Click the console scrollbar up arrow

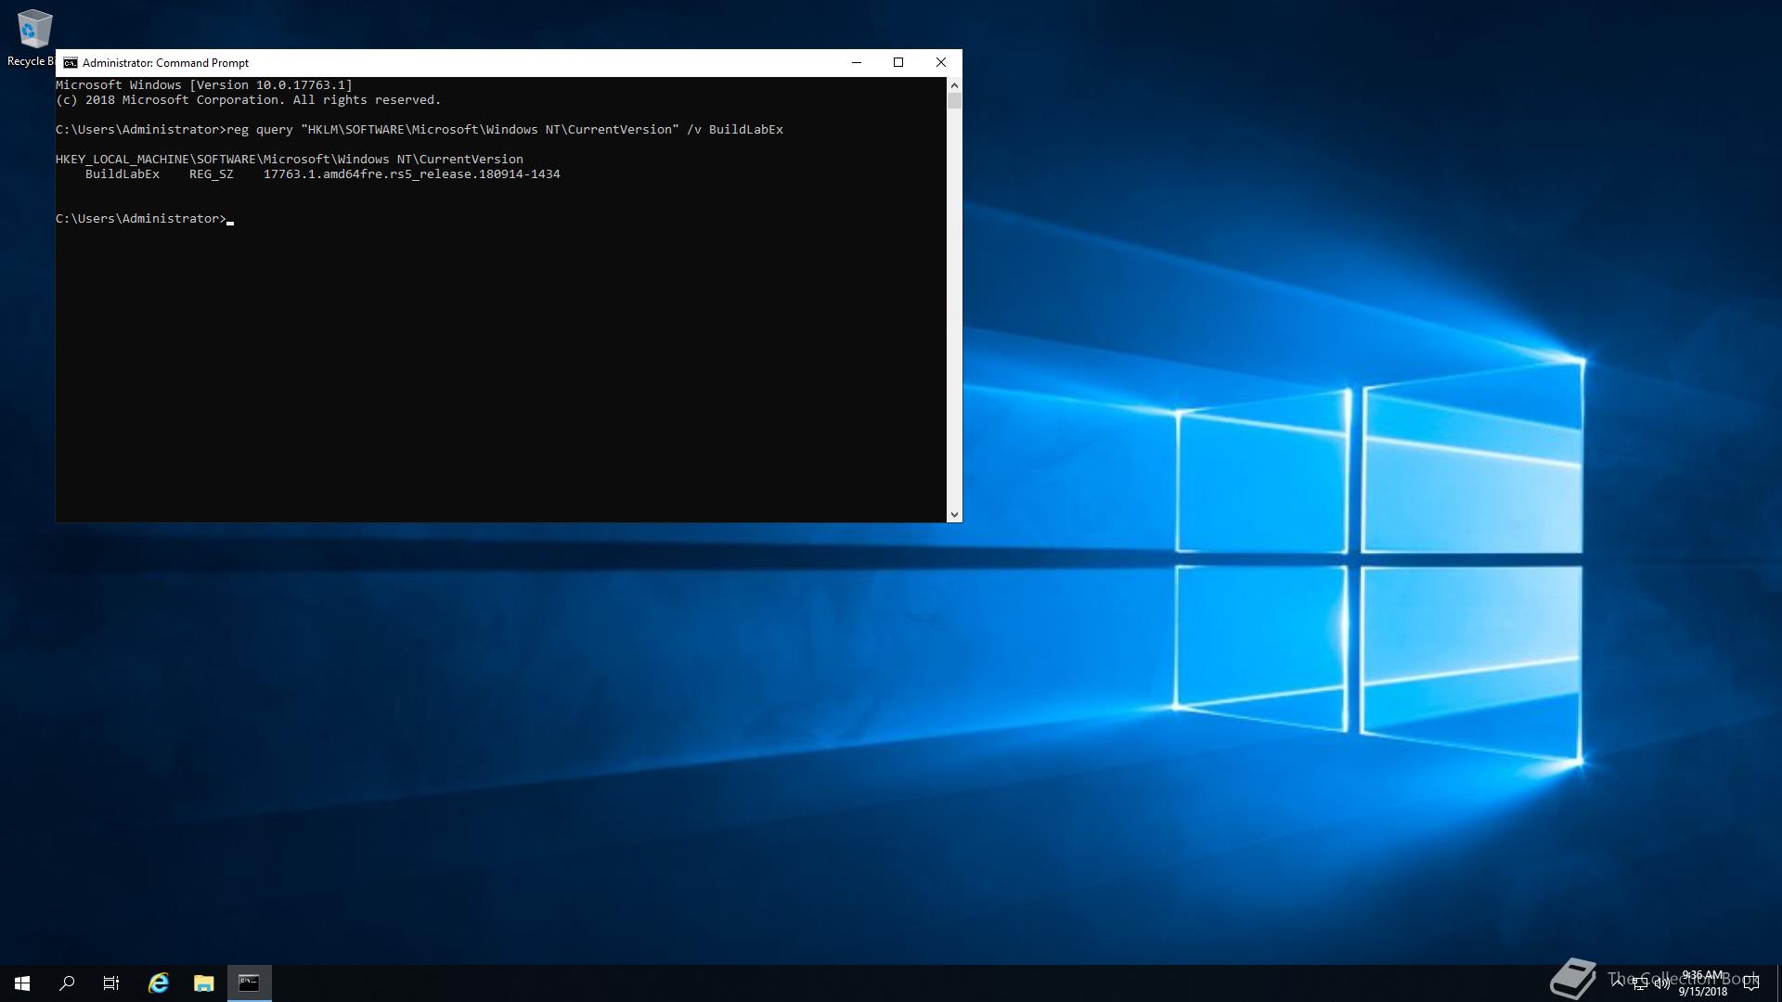pos(954,85)
